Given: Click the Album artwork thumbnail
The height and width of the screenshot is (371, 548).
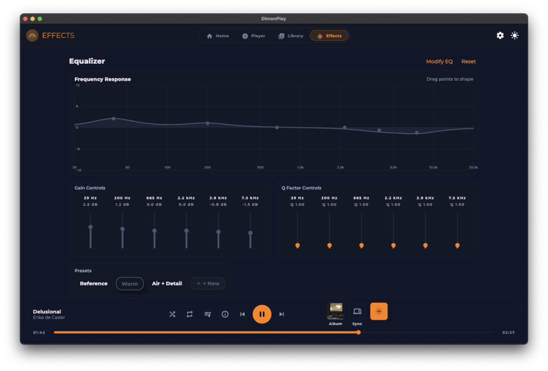Looking at the screenshot, I should point(336,311).
